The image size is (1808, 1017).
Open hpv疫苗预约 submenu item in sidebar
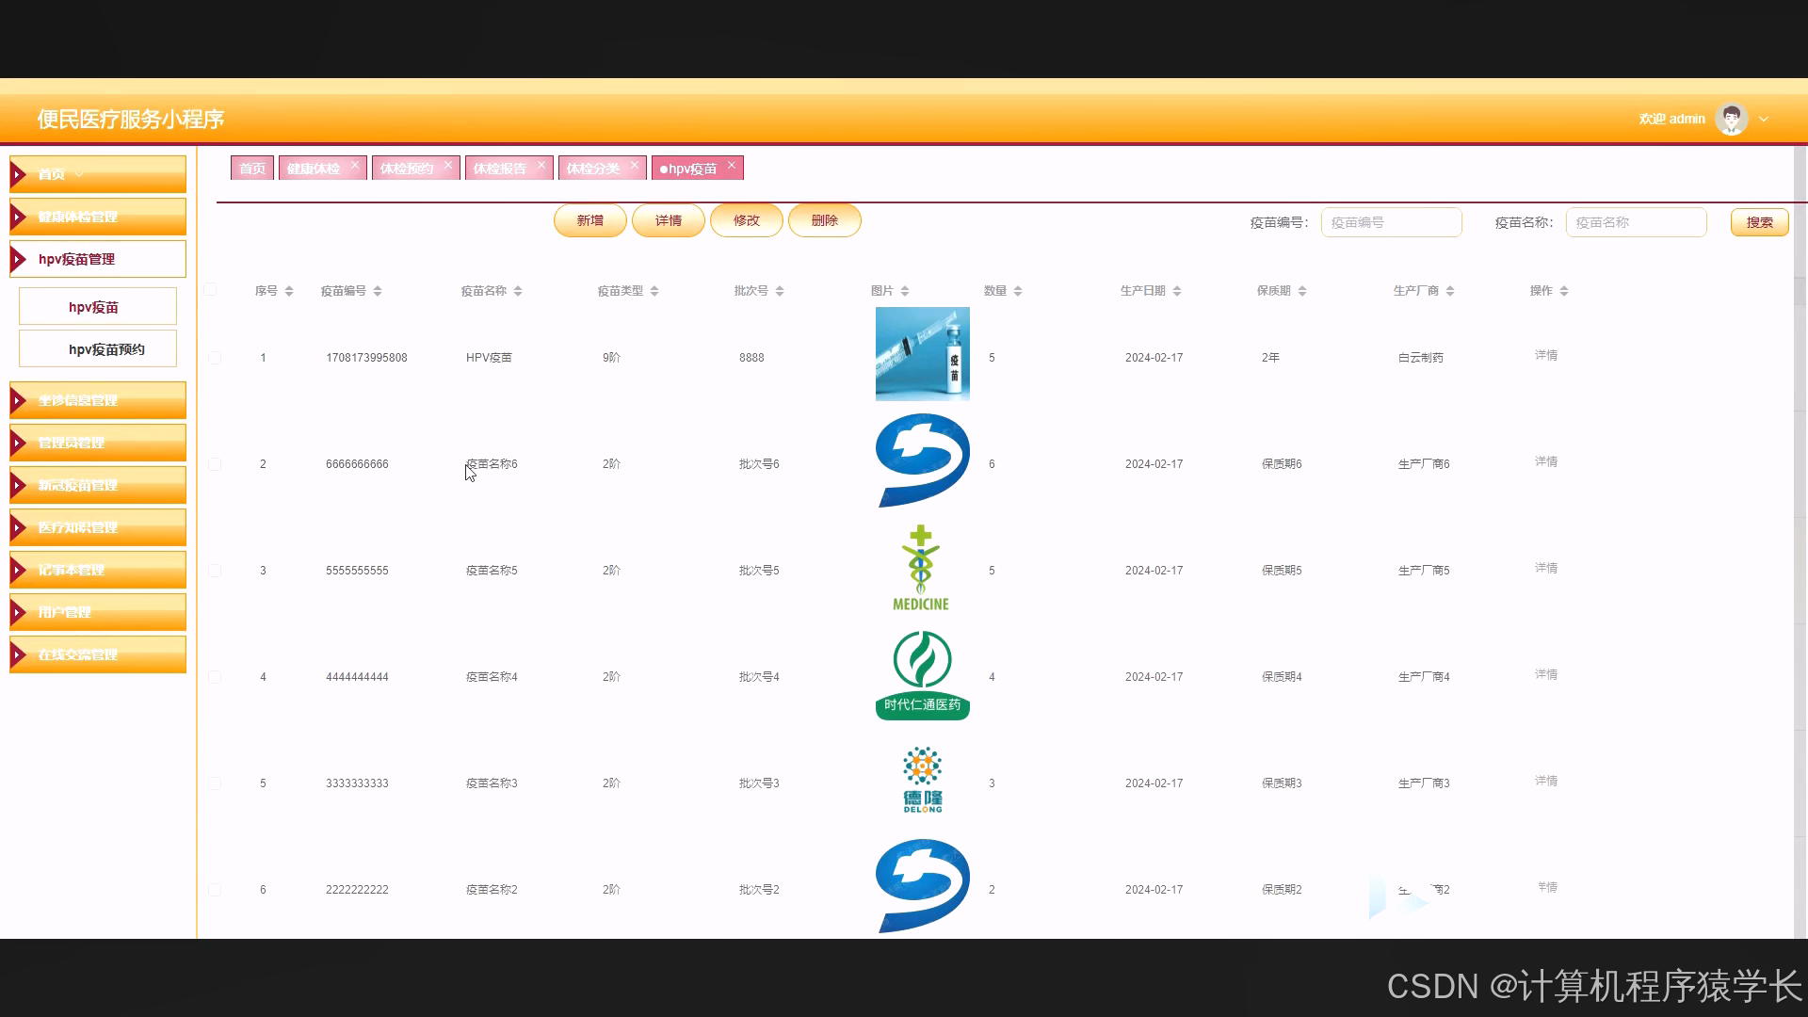[x=98, y=349]
